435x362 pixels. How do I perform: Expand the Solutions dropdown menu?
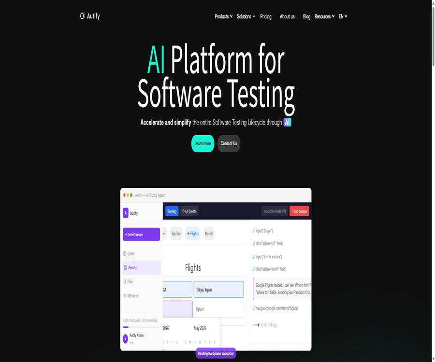246,16
